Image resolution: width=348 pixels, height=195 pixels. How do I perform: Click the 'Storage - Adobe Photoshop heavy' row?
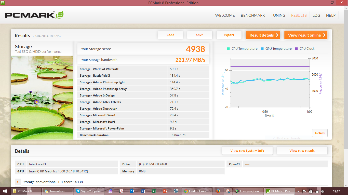(x=143, y=89)
